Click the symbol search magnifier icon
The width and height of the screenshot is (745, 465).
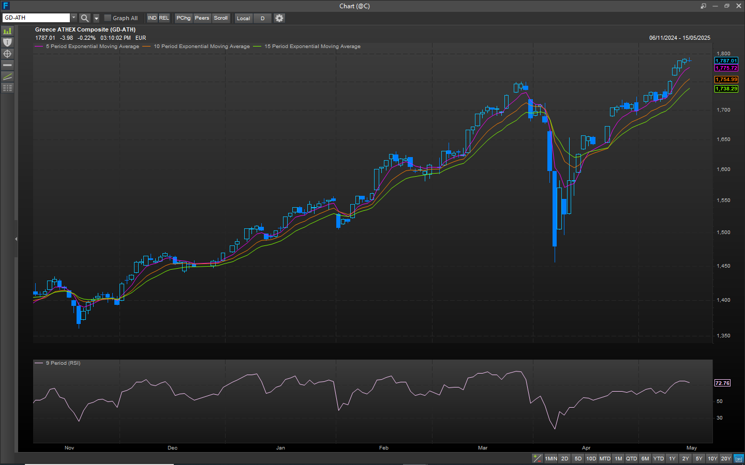85,18
